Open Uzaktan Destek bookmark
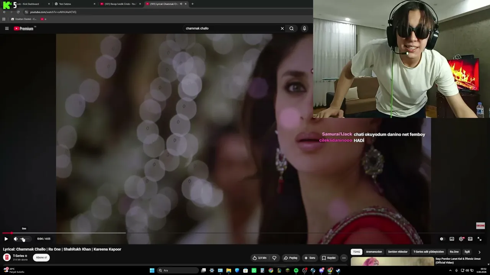Image resolution: width=490 pixels, height=275 pixels. [x=23, y=19]
